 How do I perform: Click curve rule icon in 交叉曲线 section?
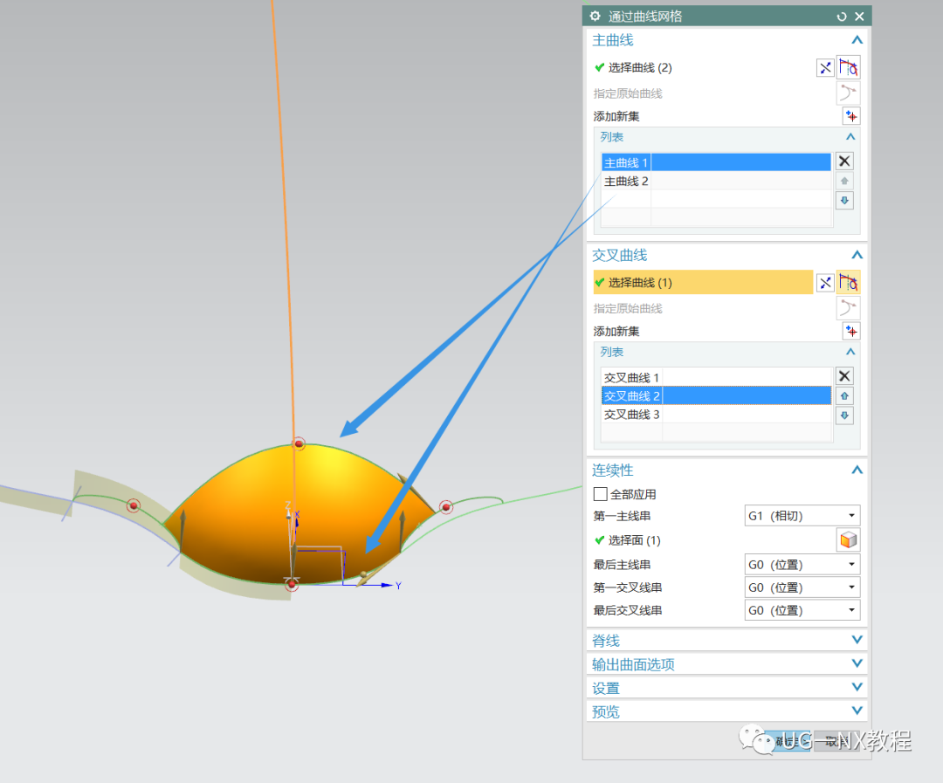click(x=848, y=282)
